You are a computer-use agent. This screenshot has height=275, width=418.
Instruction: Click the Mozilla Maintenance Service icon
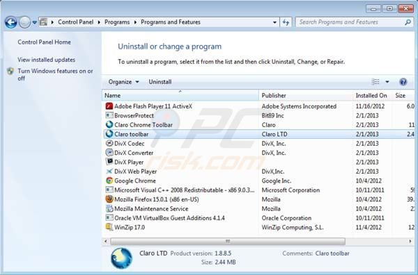[x=109, y=208]
